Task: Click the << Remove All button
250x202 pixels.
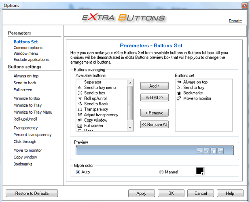Action: coord(155,125)
